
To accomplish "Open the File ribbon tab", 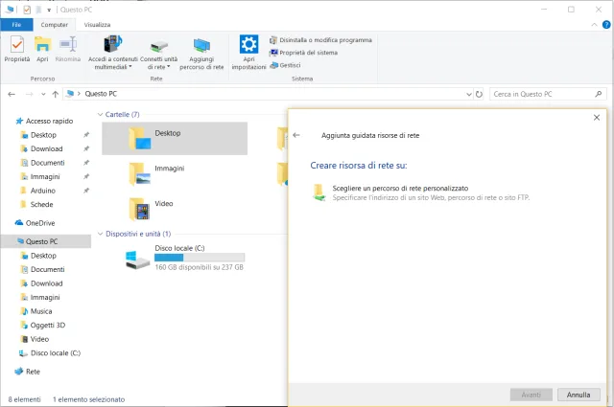I will tap(16, 25).
